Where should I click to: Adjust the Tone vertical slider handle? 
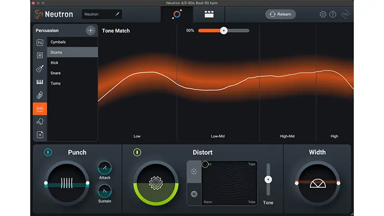[268, 179]
